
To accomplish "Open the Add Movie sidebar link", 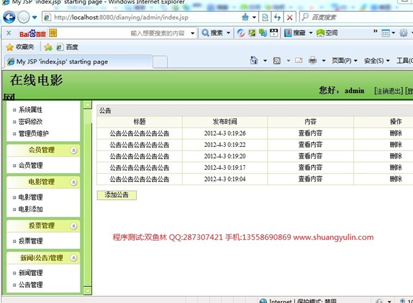I will [30, 209].
